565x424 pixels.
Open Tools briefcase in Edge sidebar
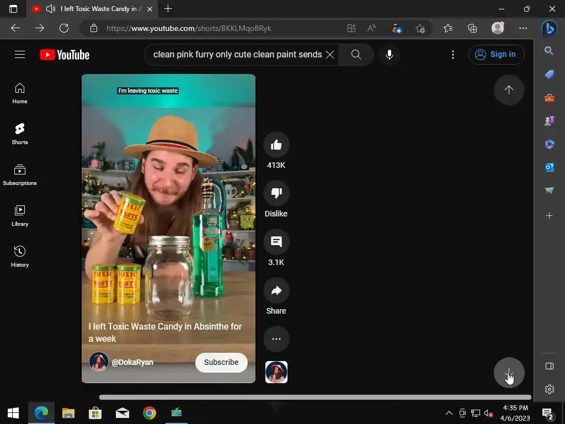pyautogui.click(x=549, y=98)
